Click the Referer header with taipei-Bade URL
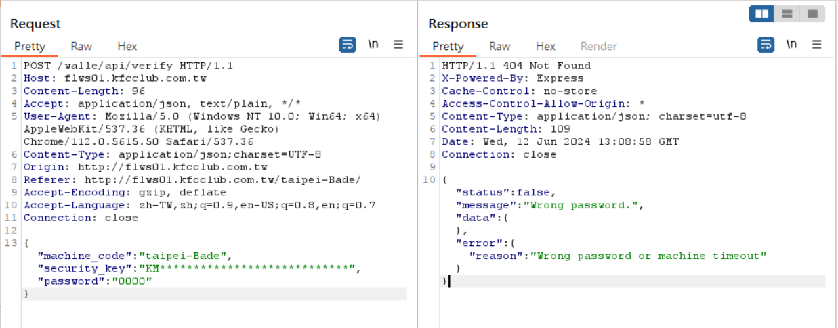Image resolution: width=838 pixels, height=328 pixels. 192,180
